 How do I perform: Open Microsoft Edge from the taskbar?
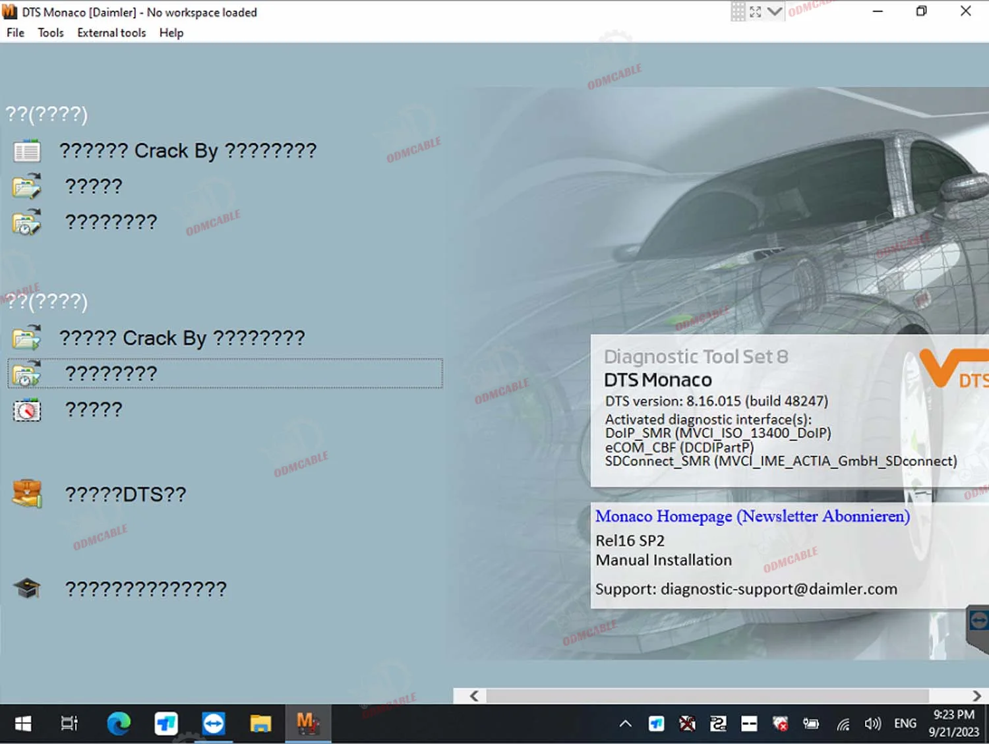pos(119,724)
